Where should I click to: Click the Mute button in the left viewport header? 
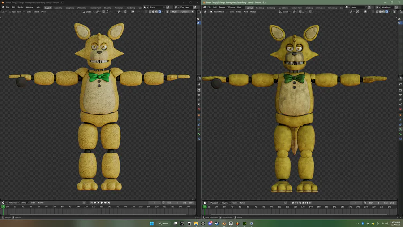pos(174,12)
